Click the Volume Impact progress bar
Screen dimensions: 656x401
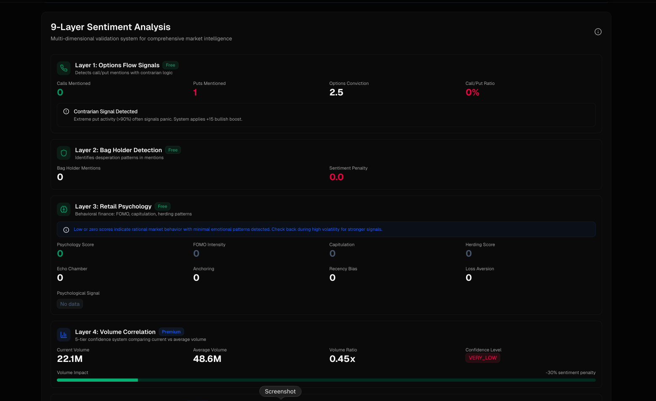(326, 380)
